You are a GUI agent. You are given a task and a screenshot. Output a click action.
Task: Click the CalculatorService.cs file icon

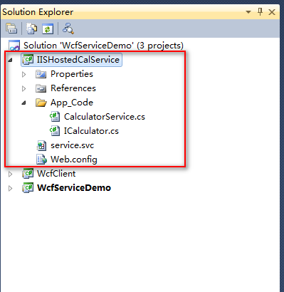tap(55, 117)
